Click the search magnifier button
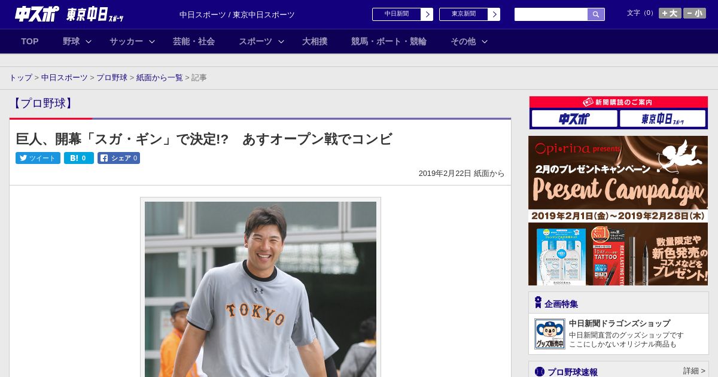Viewport: 718px width, 377px height. (x=596, y=14)
